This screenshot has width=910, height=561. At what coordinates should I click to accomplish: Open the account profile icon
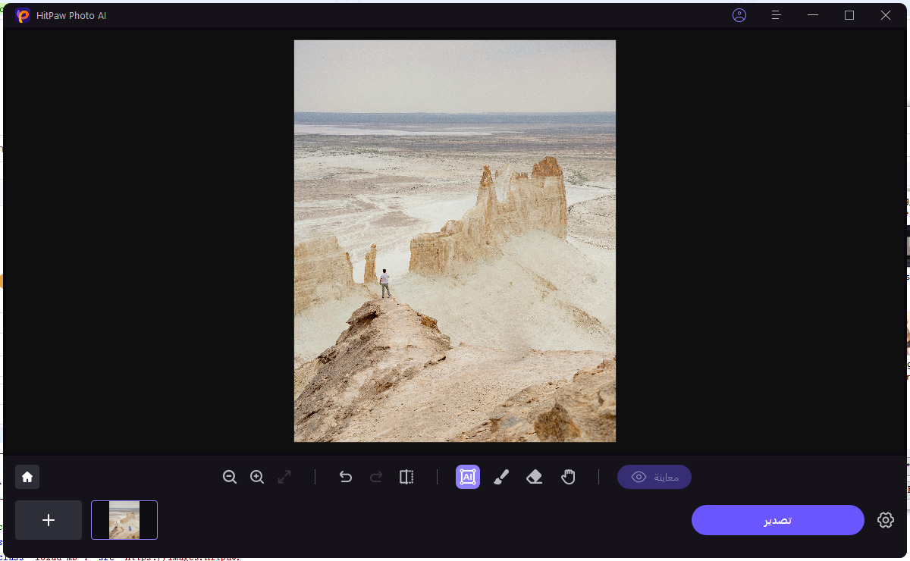click(739, 15)
